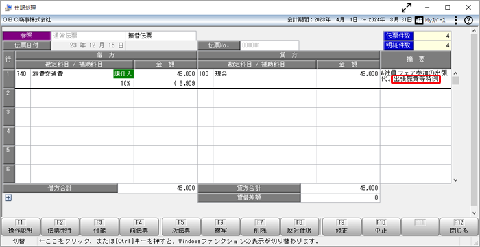Screen dimensions: 480x247
Task: Open the three-dot options menu
Action: 456,20
